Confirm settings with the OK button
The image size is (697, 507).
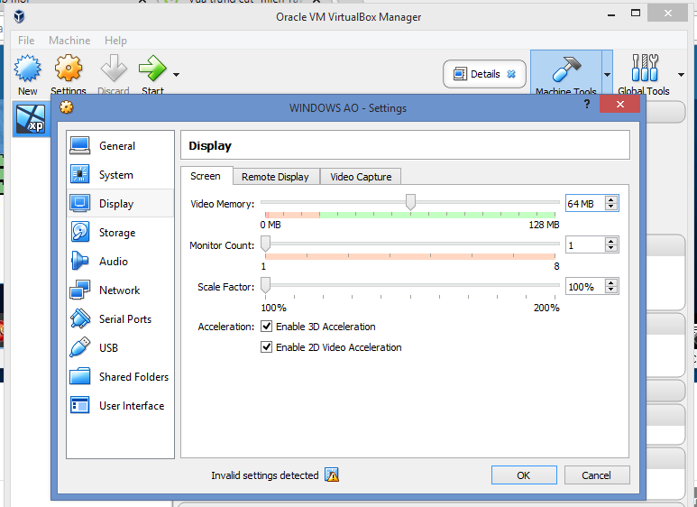coord(524,475)
